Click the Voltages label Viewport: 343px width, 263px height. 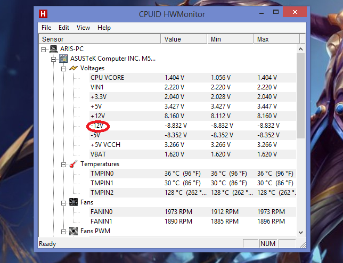pos(92,68)
